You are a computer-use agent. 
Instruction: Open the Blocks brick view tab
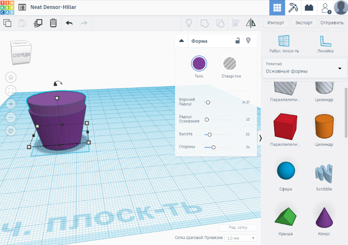308,8
